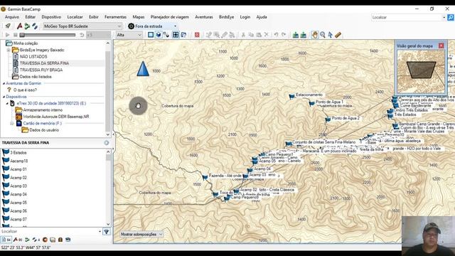Select the arrow Select tool
Image resolution: width=455 pixels, height=256 pixels.
[x=330, y=35]
